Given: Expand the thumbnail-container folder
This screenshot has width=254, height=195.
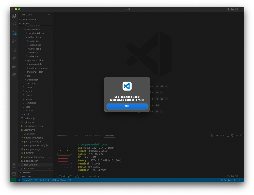Looking at the screenshot, I should point(36,68).
